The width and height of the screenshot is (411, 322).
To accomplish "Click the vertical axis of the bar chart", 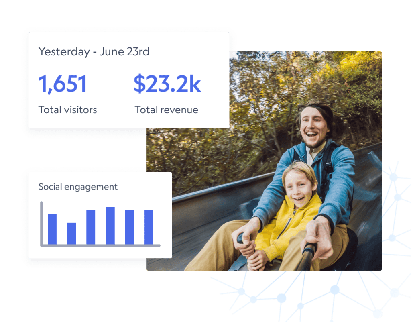I will tap(41, 223).
